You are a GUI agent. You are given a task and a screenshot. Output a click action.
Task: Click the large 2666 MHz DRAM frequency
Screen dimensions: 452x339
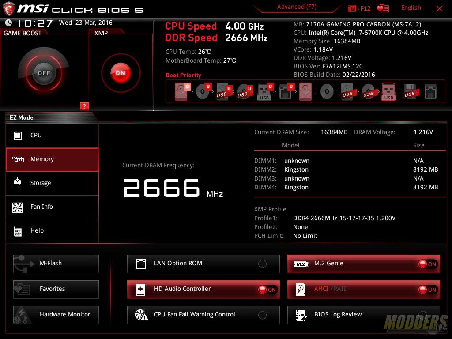click(x=173, y=188)
